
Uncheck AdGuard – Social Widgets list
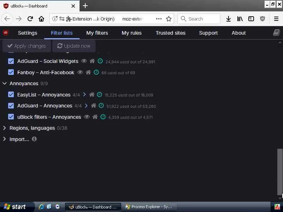[x=11, y=61]
